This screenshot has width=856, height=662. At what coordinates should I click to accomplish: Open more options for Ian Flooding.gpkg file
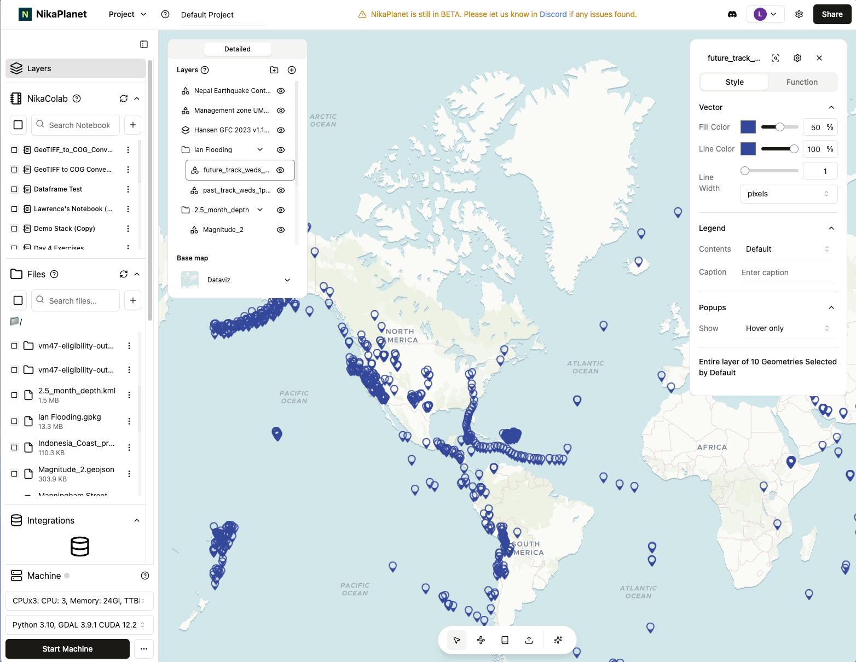click(x=129, y=421)
